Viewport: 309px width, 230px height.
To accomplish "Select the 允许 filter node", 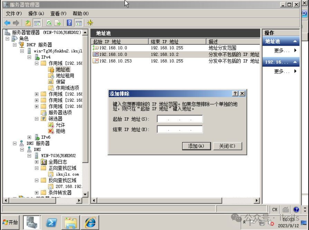I will (60, 125).
